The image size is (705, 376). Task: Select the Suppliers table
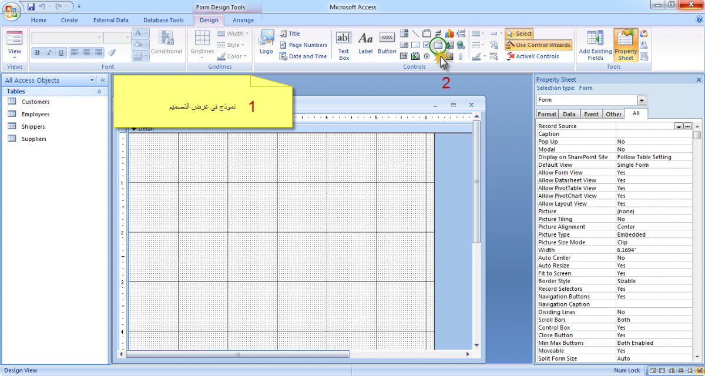tap(34, 139)
